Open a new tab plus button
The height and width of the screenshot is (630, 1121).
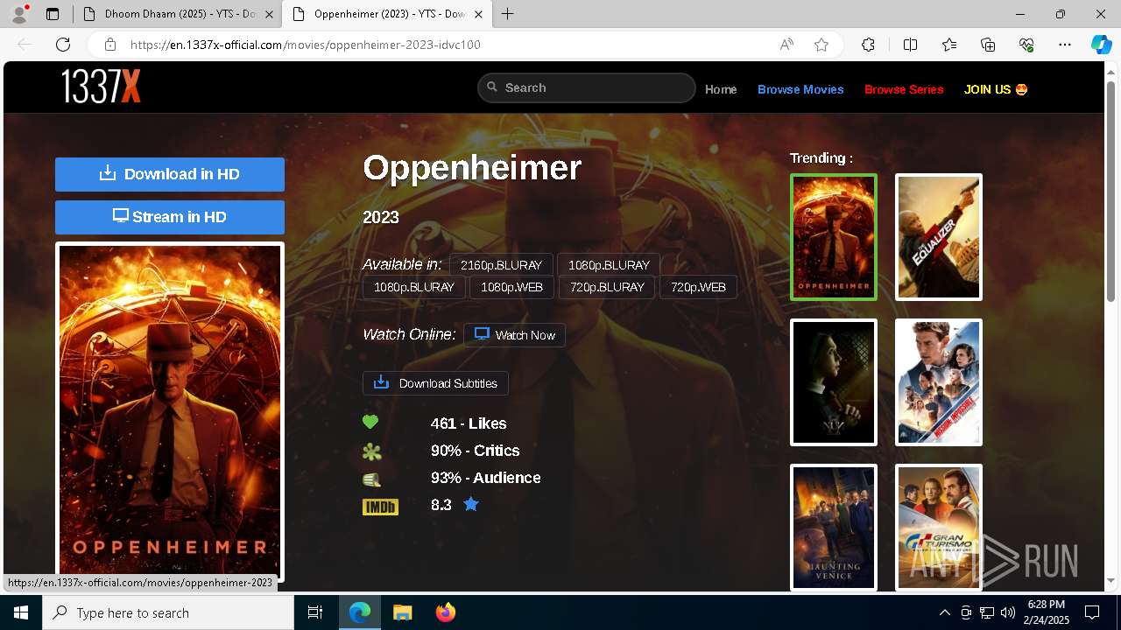coord(507,14)
